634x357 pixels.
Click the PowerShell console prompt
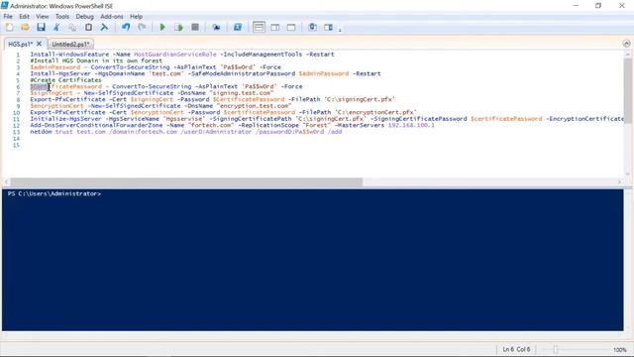[54, 194]
